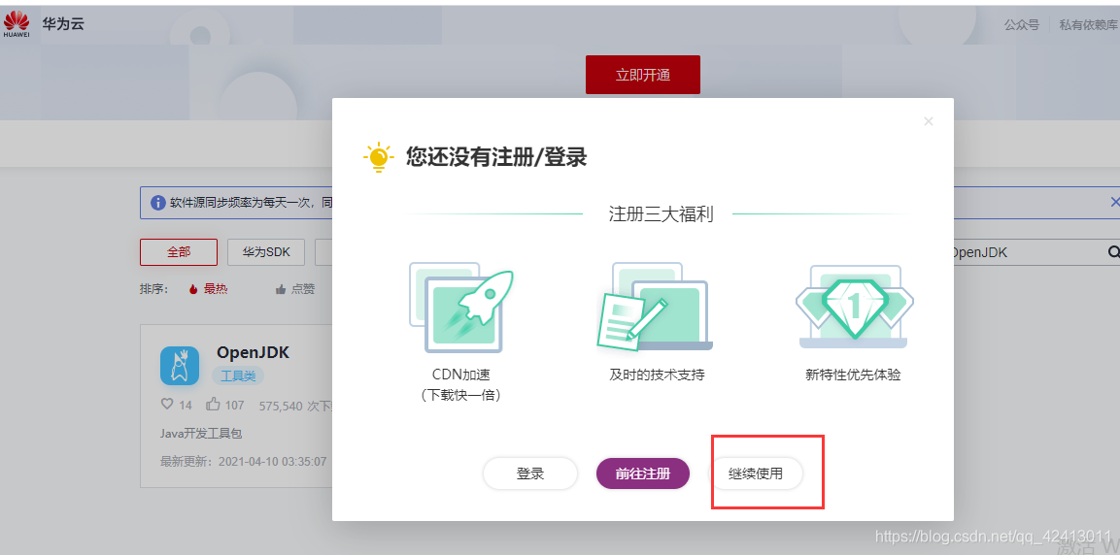
Task: Click the 注册三大福利 heading
Action: click(661, 214)
